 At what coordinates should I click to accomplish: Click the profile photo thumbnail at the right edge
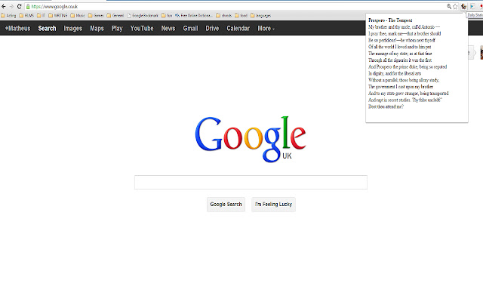481,53
